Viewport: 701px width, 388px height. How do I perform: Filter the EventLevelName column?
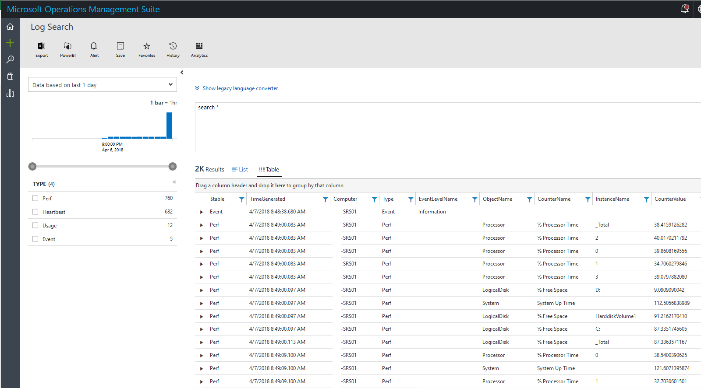474,199
